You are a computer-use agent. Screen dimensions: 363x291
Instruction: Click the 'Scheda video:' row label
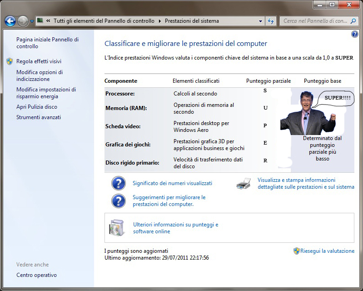click(123, 126)
